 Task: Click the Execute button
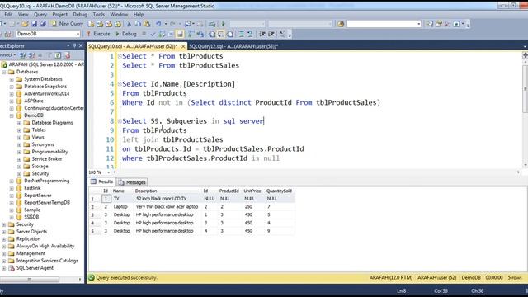(98, 34)
